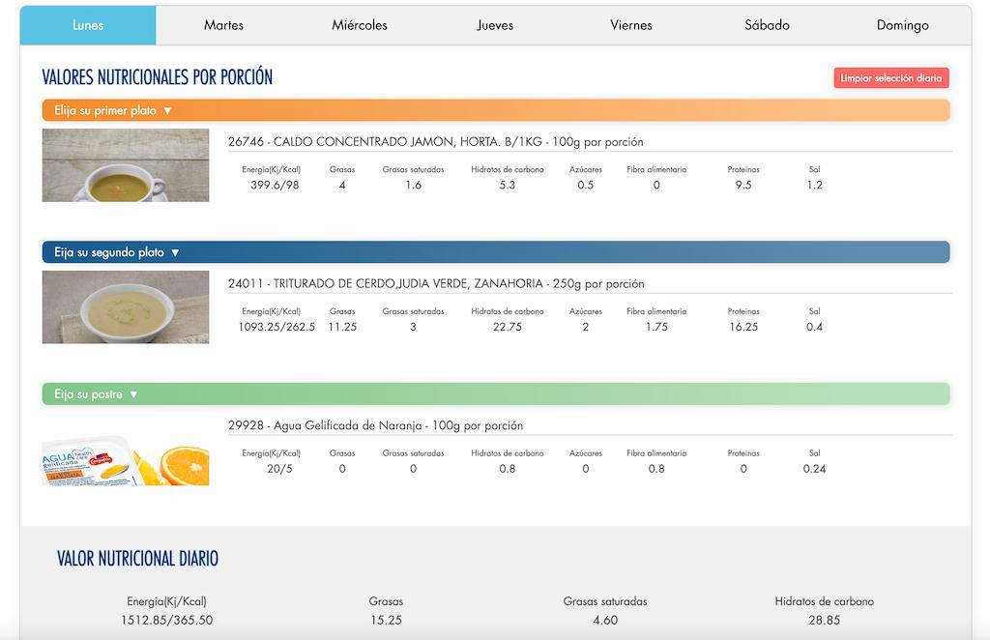The height and width of the screenshot is (640, 990).
Task: Click the Limpiar selección diaria button
Action: pyautogui.click(x=890, y=77)
